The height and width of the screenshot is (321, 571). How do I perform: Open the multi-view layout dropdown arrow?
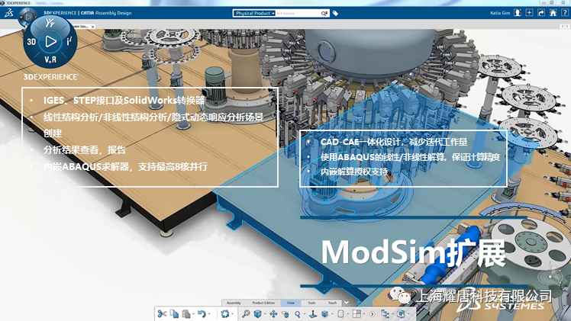(364, 314)
